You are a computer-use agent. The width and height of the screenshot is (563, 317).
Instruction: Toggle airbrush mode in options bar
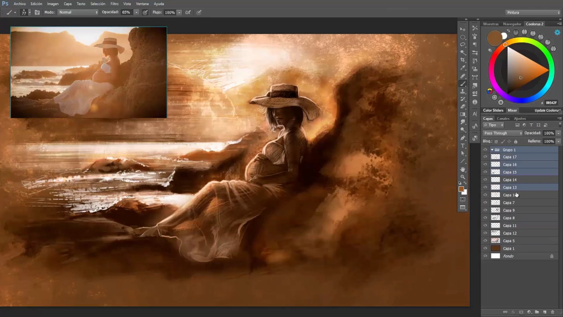point(188,12)
